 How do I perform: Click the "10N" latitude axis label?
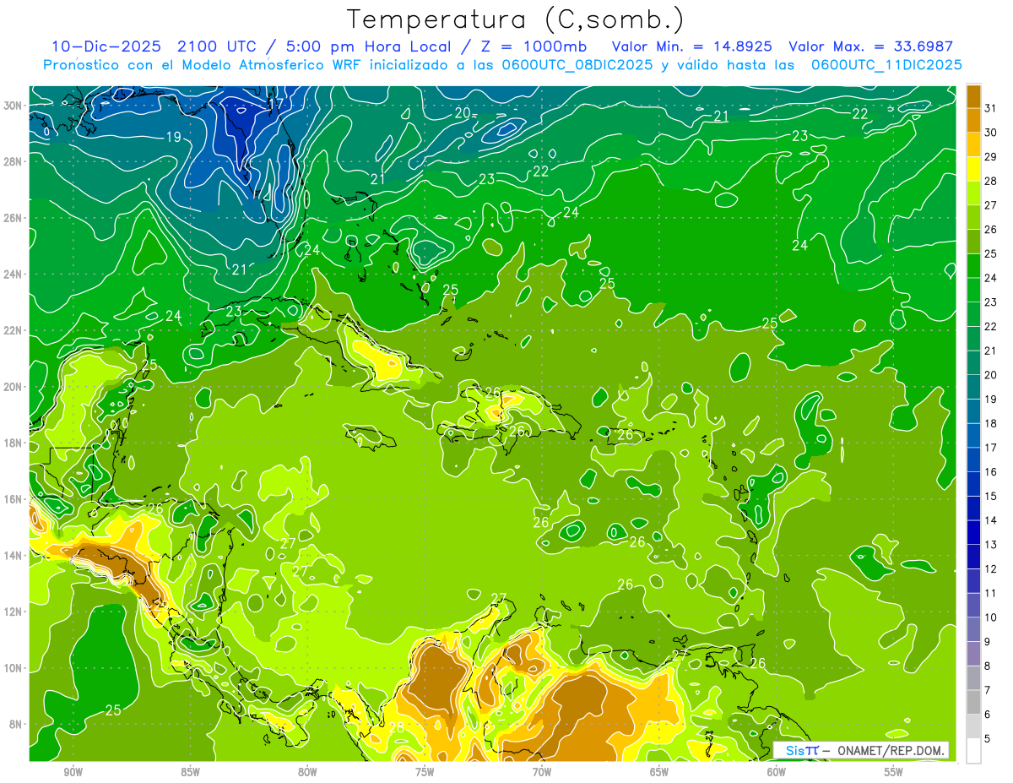click(x=14, y=668)
